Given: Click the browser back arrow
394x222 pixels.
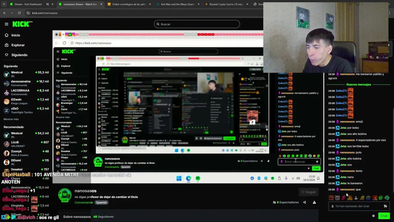Looking at the screenshot, I should (x=4, y=13).
